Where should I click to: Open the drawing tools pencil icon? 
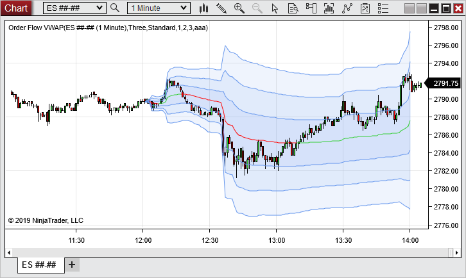(222, 8)
